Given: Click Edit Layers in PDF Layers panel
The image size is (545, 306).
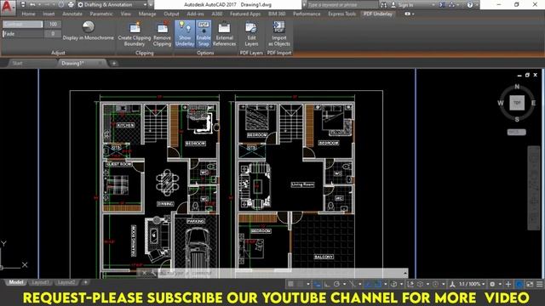Looking at the screenshot, I should point(251,34).
